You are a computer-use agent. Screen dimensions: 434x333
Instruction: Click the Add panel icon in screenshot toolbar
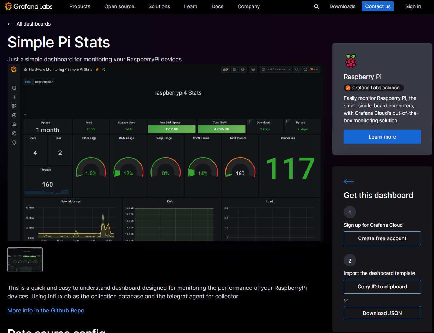coord(225,69)
